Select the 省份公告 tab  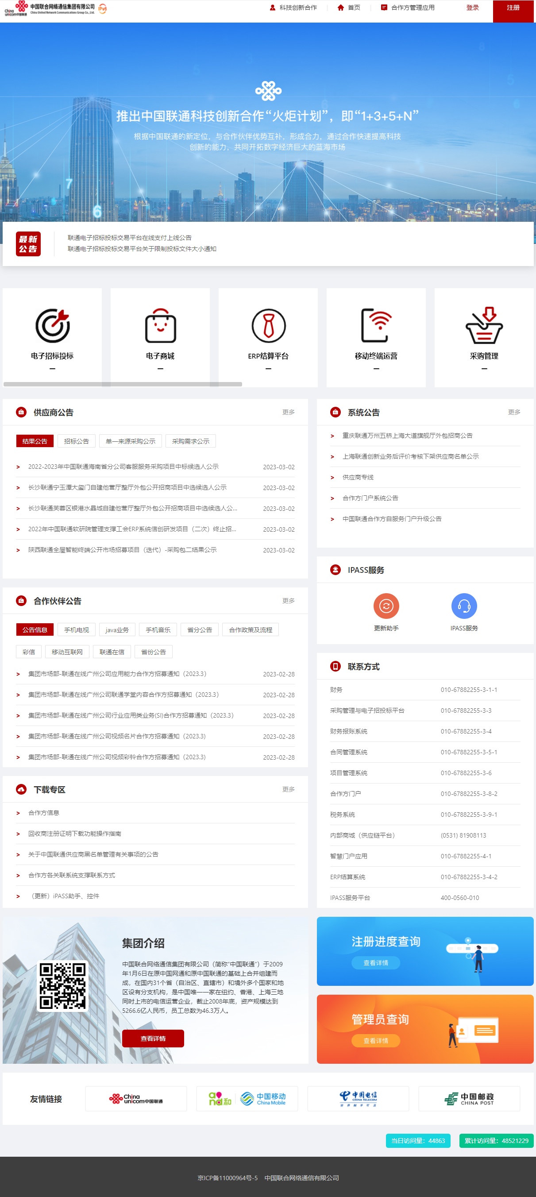tap(154, 652)
